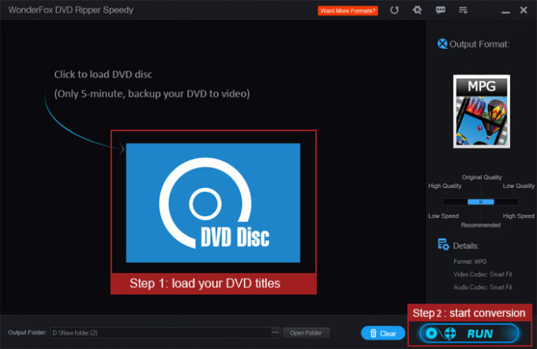The height and width of the screenshot is (349, 537).
Task: Click the RUN button to start conversion
Action: point(469,333)
